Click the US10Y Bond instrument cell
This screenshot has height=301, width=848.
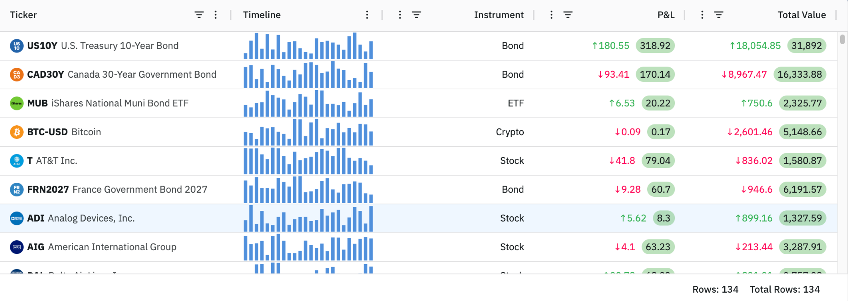coord(513,46)
